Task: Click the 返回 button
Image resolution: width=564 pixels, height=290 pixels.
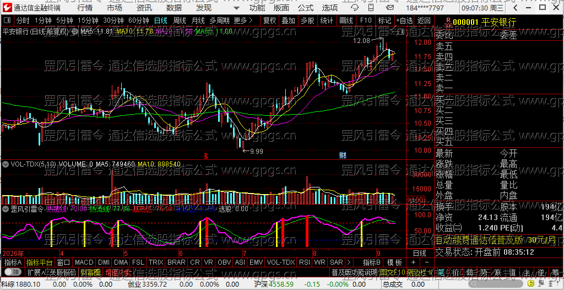Action: [424, 20]
